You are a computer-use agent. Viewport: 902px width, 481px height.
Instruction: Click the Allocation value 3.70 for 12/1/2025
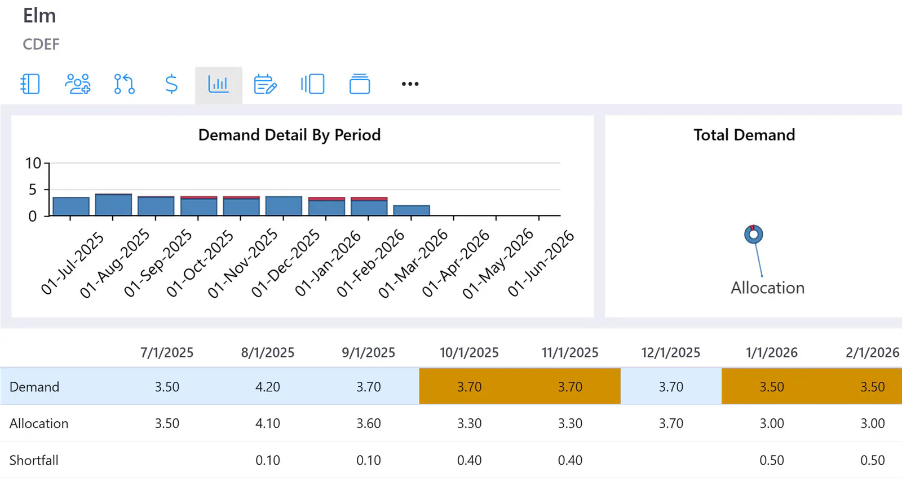671,423
